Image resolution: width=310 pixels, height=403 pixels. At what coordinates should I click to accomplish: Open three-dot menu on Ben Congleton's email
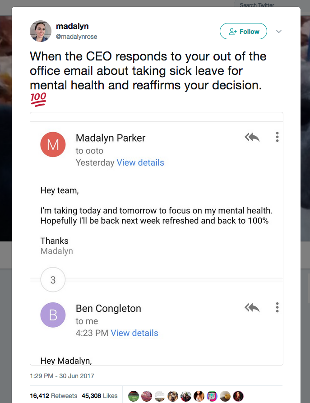tap(277, 308)
